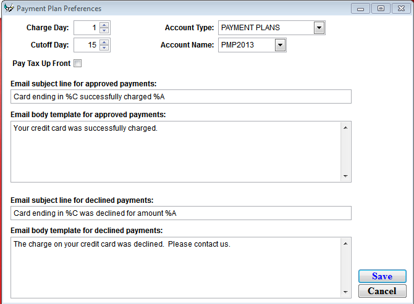Save the payment plan preferences
Screen dimensions: 414x304
pos(382,276)
